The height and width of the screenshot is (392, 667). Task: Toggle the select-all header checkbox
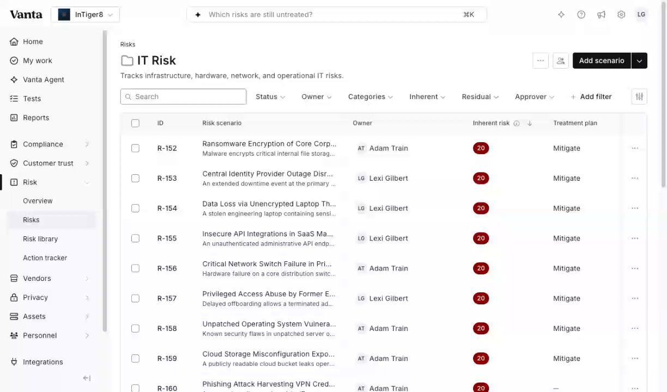pyautogui.click(x=135, y=123)
